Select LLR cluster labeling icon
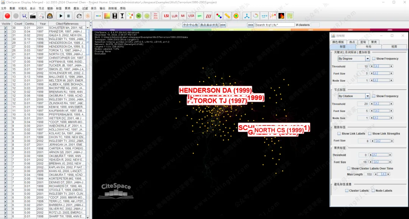 [x=175, y=16]
